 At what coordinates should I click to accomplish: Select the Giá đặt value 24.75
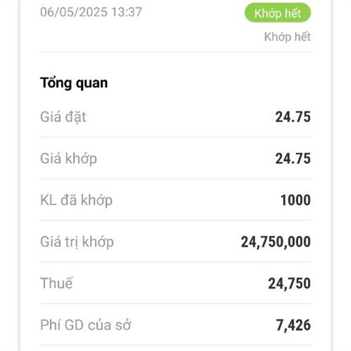tap(293, 117)
